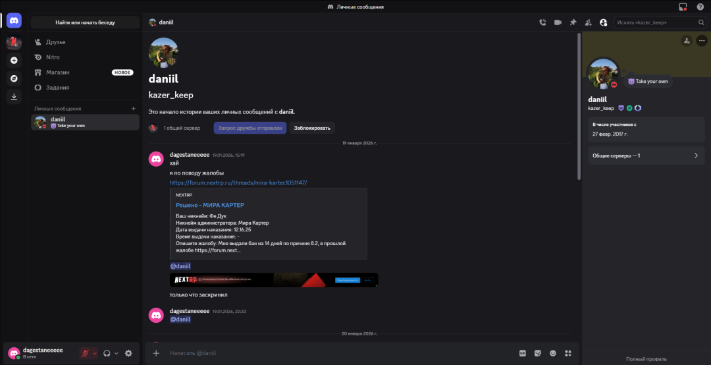Hide the user profile panel
Image resolution: width=711 pixels, height=365 pixels.
point(604,22)
